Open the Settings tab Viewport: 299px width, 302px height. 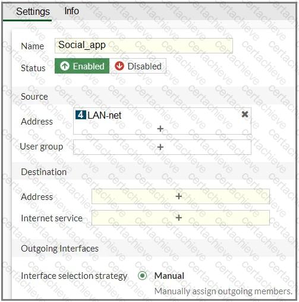point(33,11)
